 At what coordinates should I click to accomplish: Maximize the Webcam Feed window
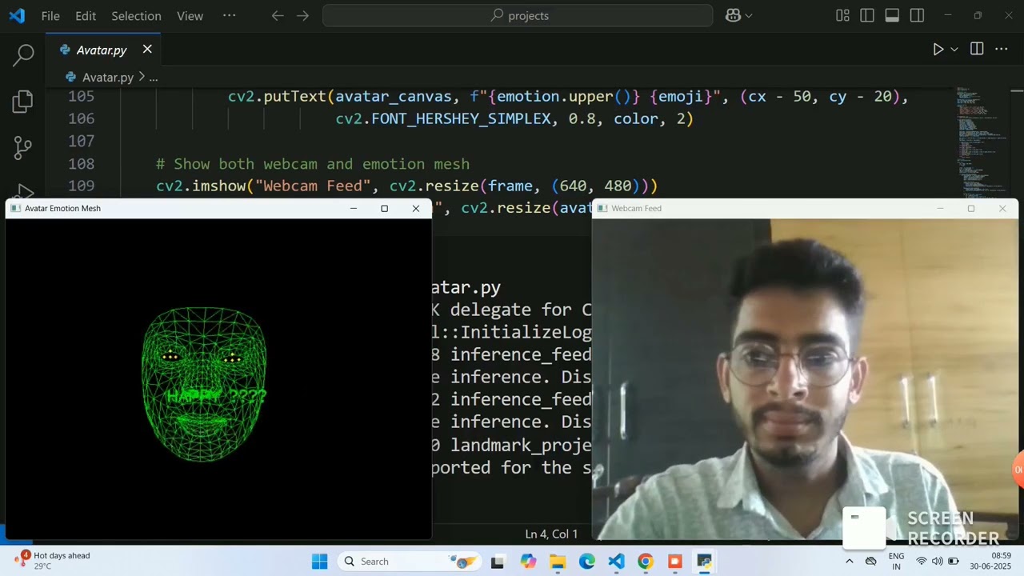(x=971, y=208)
